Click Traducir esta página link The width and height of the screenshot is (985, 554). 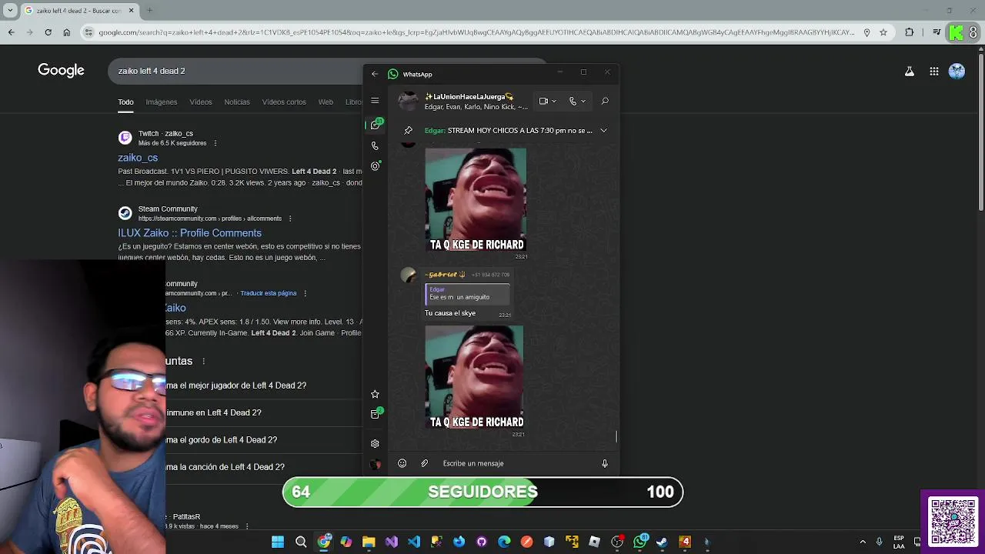point(269,293)
